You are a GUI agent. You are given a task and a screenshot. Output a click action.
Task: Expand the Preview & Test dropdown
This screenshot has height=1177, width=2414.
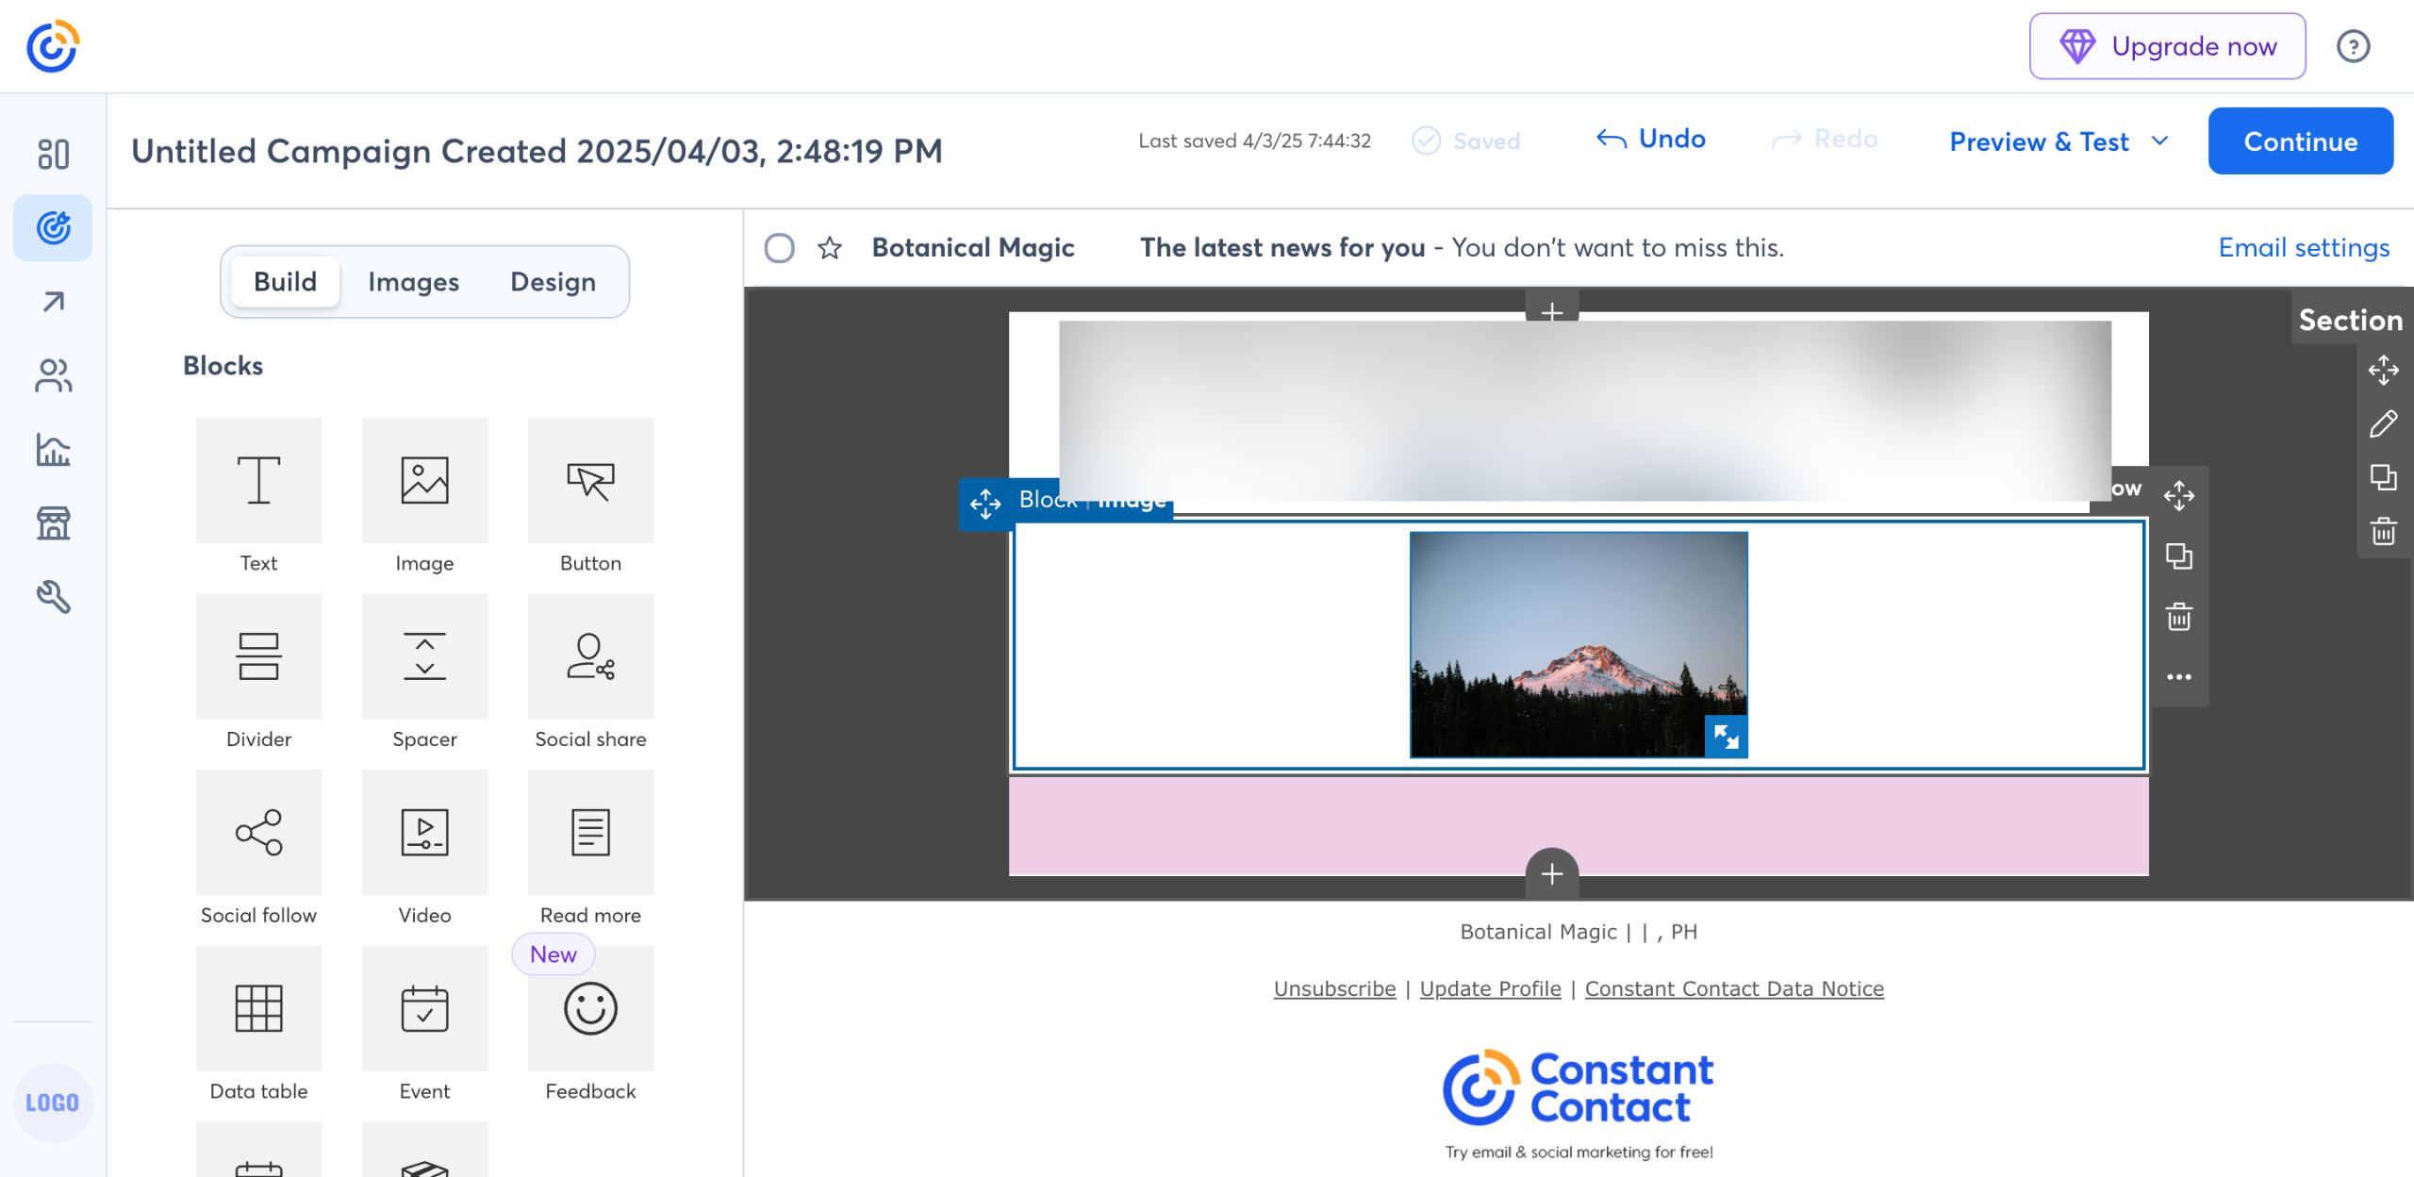coord(2060,141)
